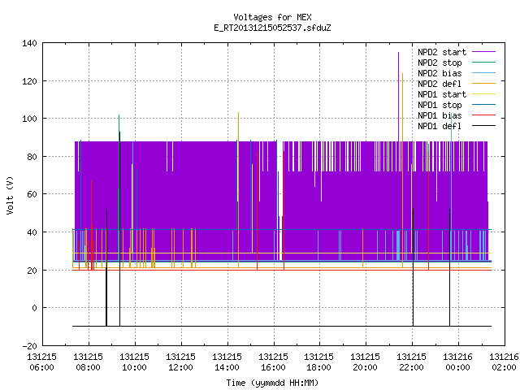This screenshot has width=520, height=390.
Task: Click the x-axis tick 131215 06:00
Action: coord(41,362)
